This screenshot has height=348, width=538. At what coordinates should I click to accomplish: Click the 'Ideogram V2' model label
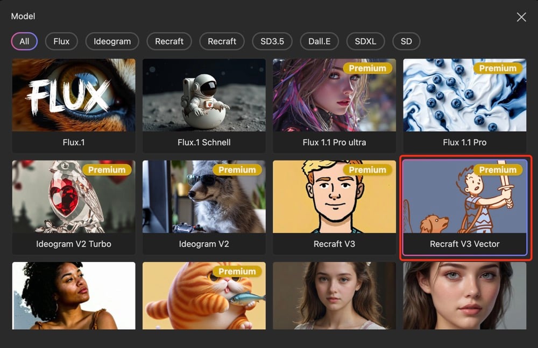pyautogui.click(x=204, y=244)
